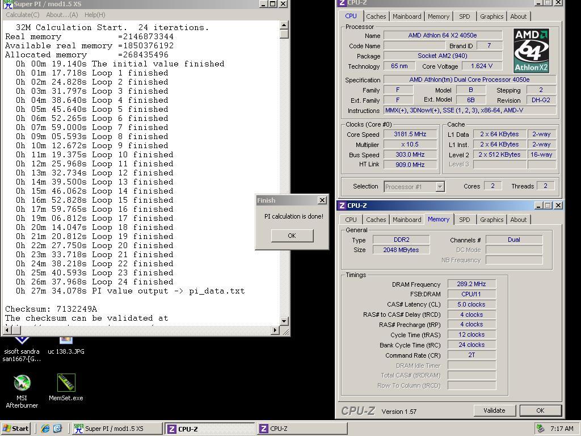This screenshot has width=581, height=436.
Task: Click the Multiplier value x 10.5
Action: click(410, 144)
